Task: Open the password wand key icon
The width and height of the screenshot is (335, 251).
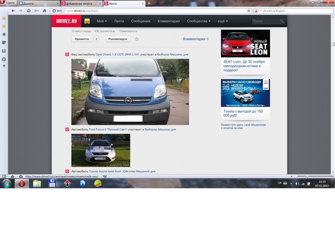Action: coord(37,11)
